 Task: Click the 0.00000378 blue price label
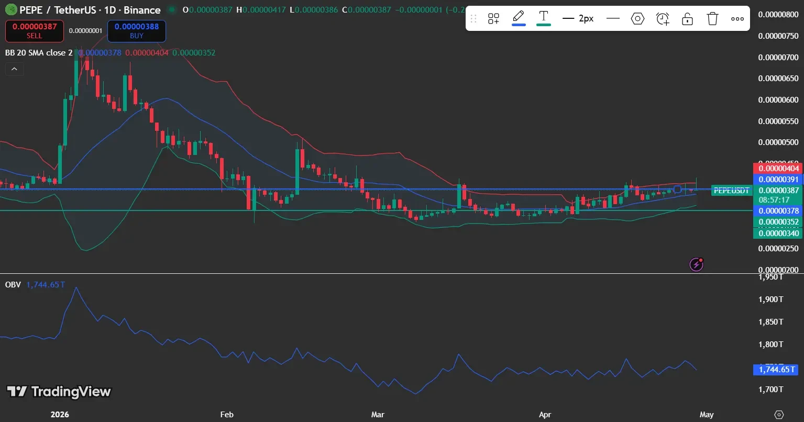pyautogui.click(x=777, y=211)
